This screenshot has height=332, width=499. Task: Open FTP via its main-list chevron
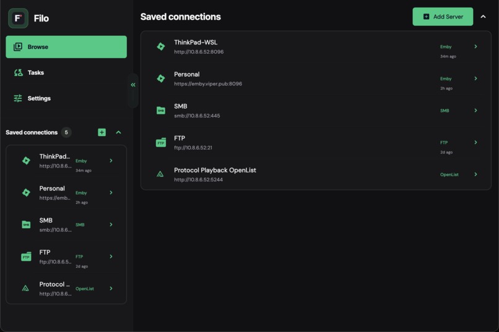click(475, 142)
